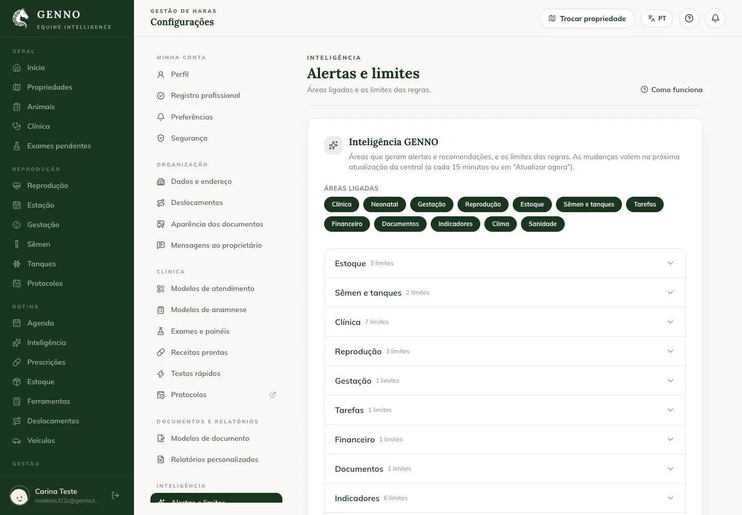Click the Receitas prontas pill icon
The height and width of the screenshot is (515, 742).
click(x=161, y=352)
